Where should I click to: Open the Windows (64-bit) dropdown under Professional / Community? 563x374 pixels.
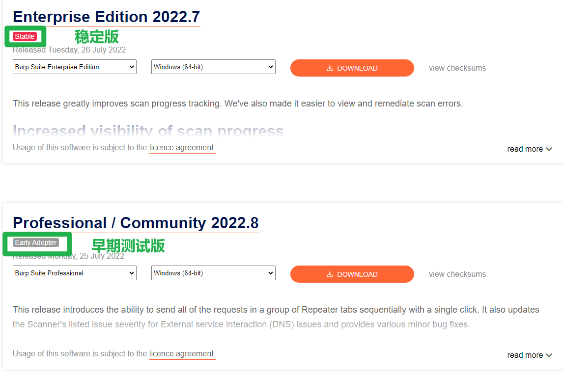213,273
